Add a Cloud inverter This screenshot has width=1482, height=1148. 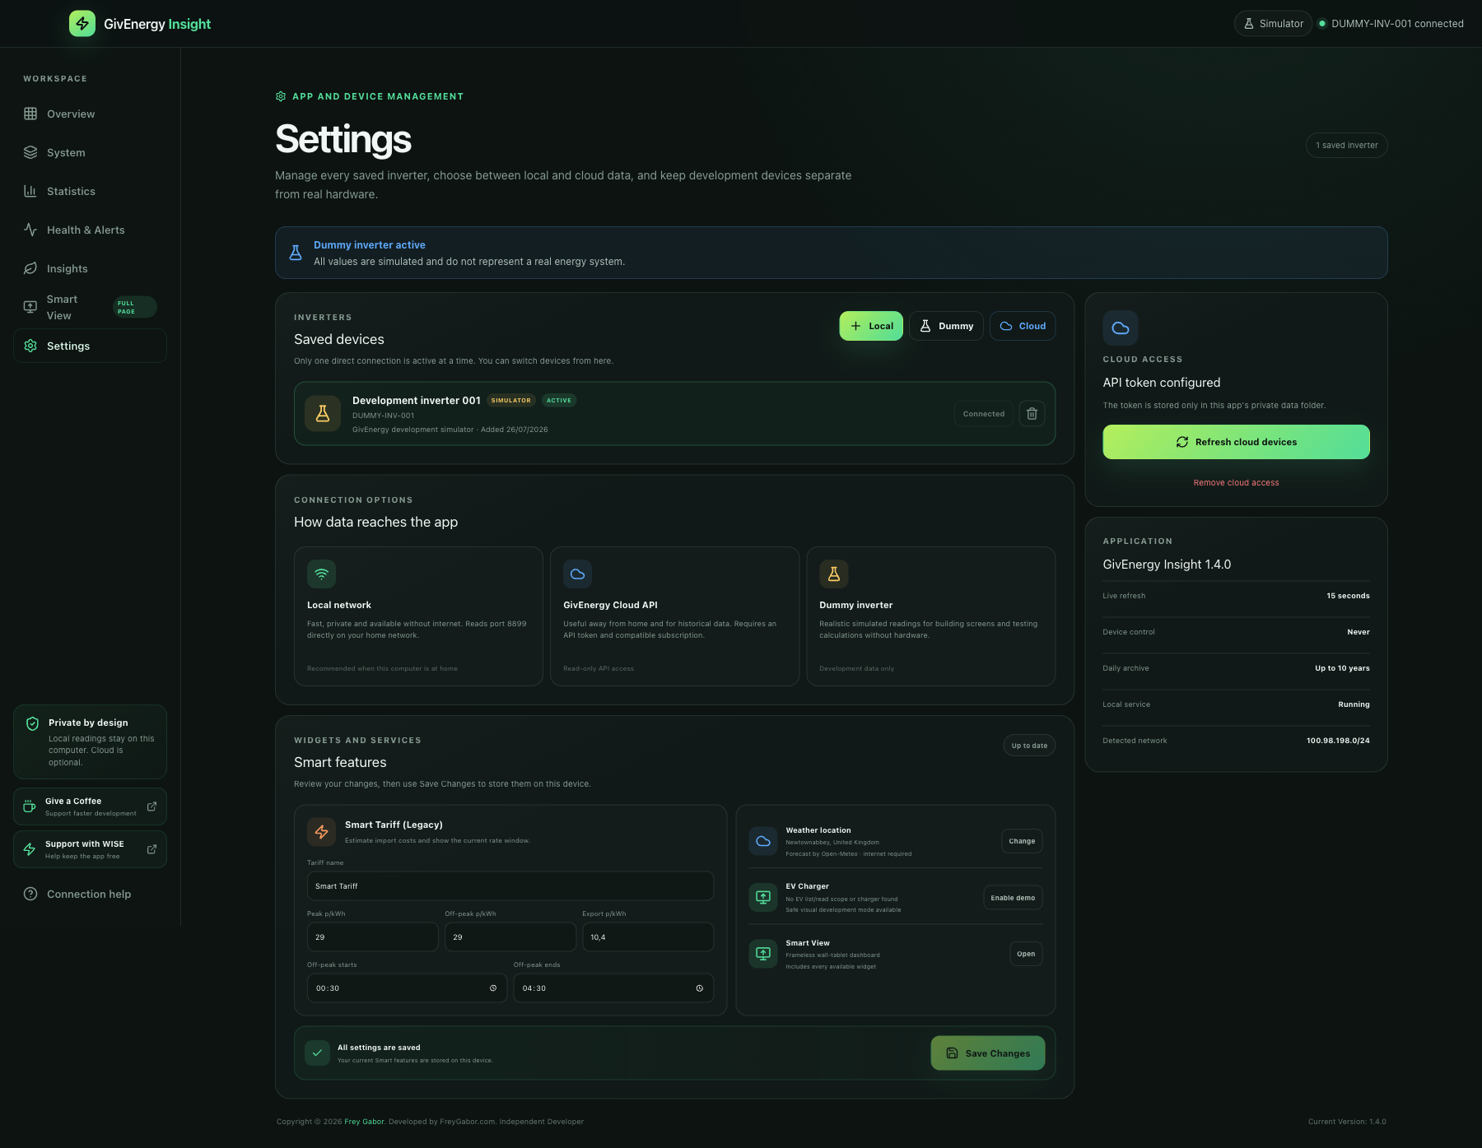click(1023, 326)
